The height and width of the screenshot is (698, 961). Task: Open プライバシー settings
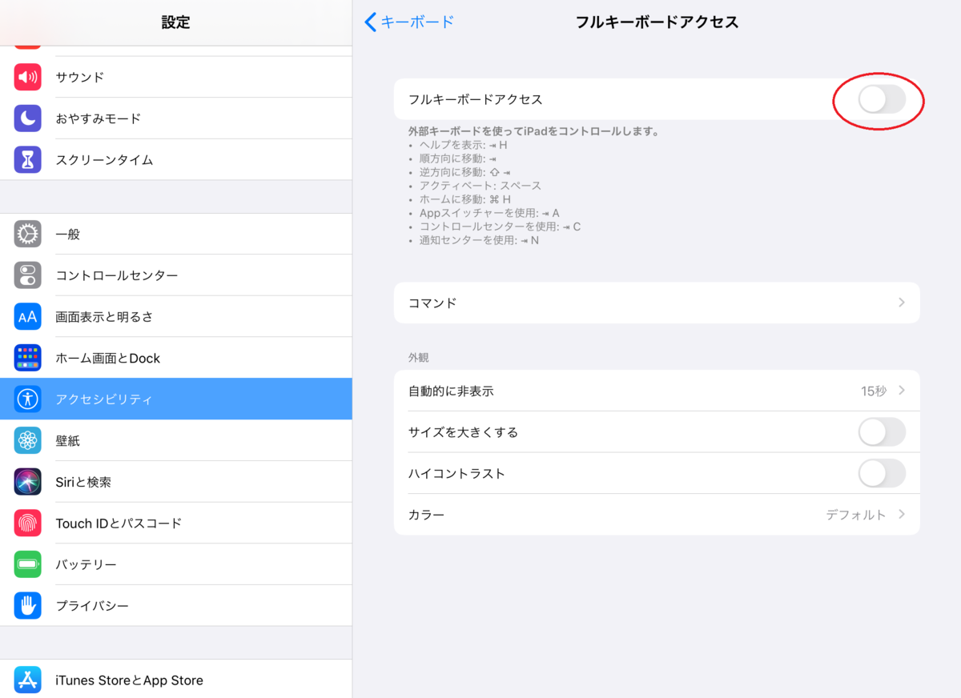(176, 605)
